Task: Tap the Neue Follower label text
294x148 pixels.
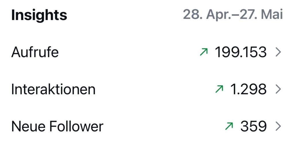Action: pos(57,126)
